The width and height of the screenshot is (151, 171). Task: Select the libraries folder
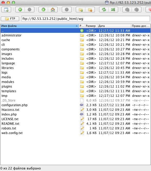75,68
